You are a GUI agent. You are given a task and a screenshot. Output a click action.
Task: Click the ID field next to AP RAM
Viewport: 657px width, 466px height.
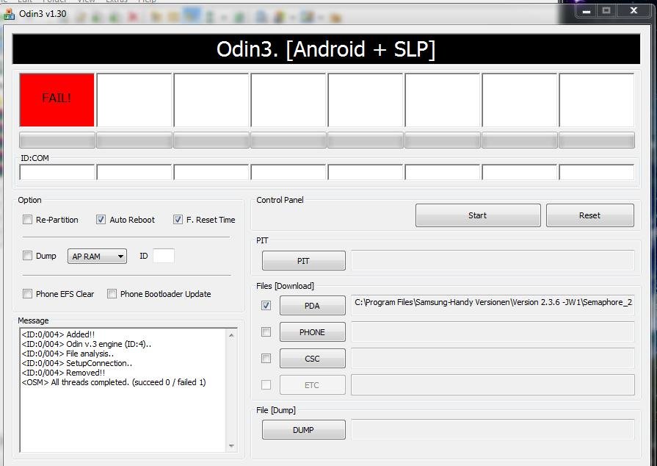coord(164,256)
